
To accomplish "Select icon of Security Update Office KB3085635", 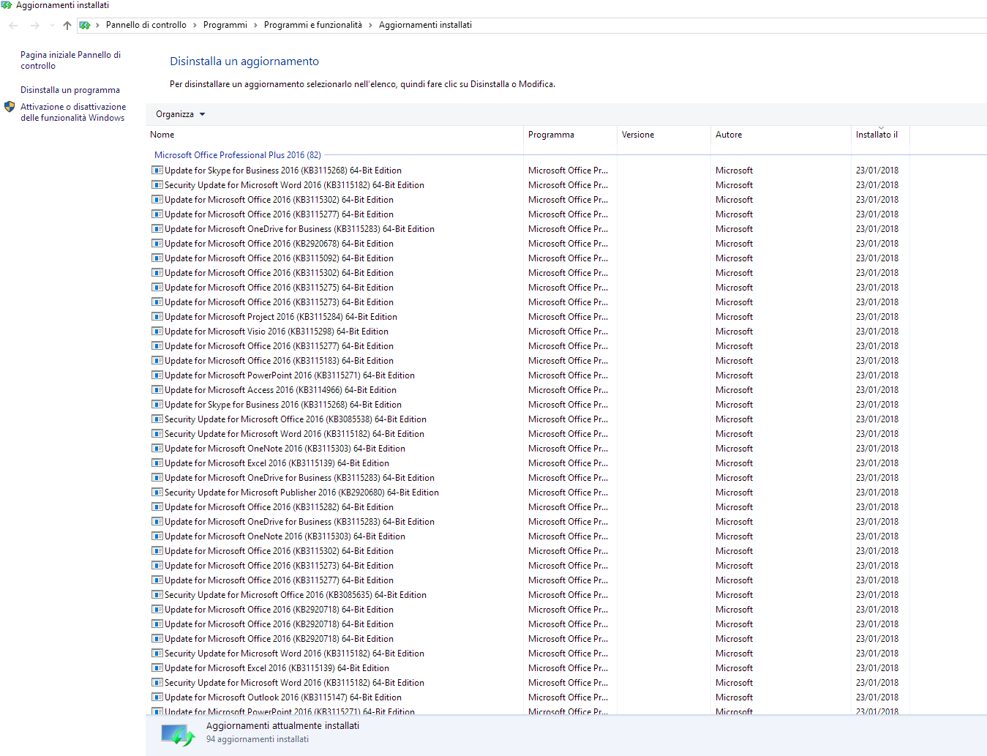I will click(x=157, y=595).
